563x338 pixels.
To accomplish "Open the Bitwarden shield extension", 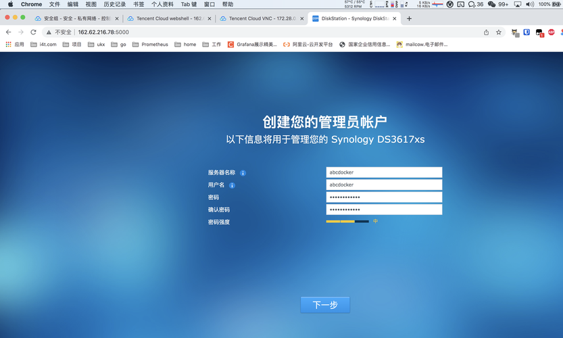I will (527, 32).
